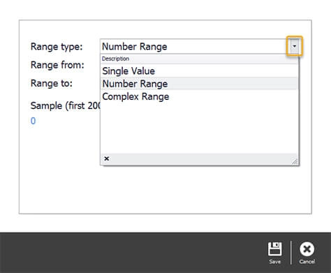Choose Number Range in the dropdown list

(199, 84)
